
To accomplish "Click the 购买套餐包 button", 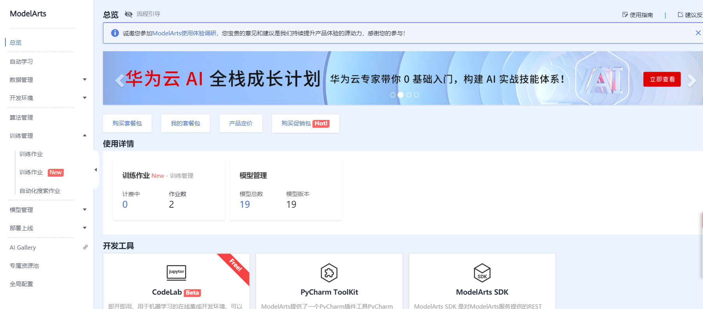I will tap(127, 123).
